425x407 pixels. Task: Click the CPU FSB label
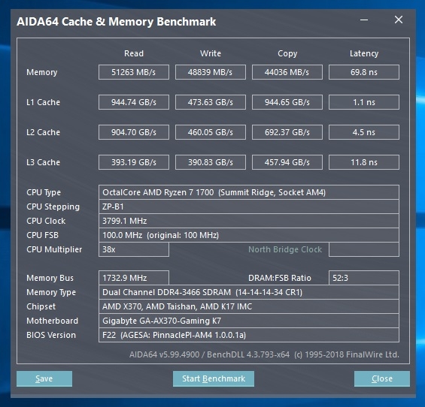tap(42, 235)
